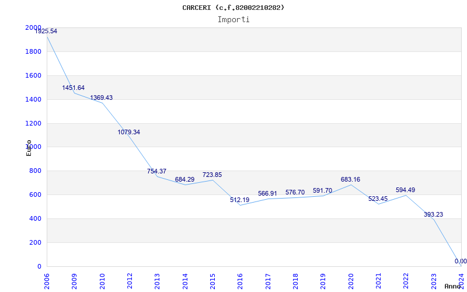Click the 2015 x-axis year label
Viewport: 467px width, 292px height.
(x=212, y=282)
